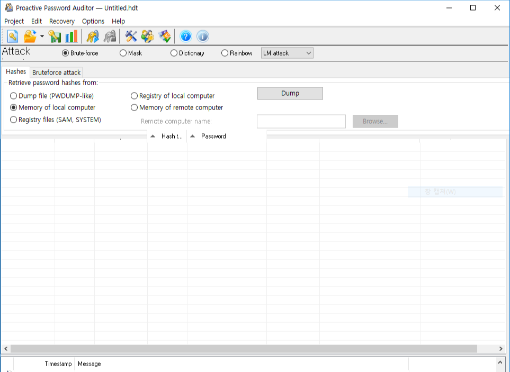Create a new project with the toolbar icon
The height and width of the screenshot is (372, 510).
tap(13, 37)
